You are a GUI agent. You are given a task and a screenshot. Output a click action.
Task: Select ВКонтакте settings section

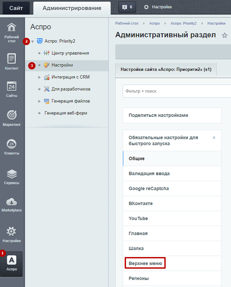(x=172, y=203)
